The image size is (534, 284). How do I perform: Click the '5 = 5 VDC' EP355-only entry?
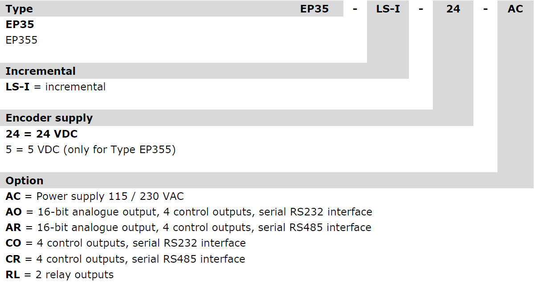(91, 150)
